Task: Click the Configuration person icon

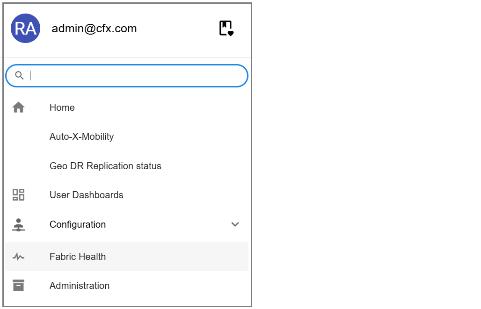Action: (18, 224)
